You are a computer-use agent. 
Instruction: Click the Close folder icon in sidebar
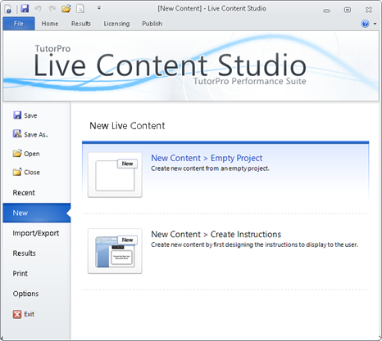(x=17, y=172)
